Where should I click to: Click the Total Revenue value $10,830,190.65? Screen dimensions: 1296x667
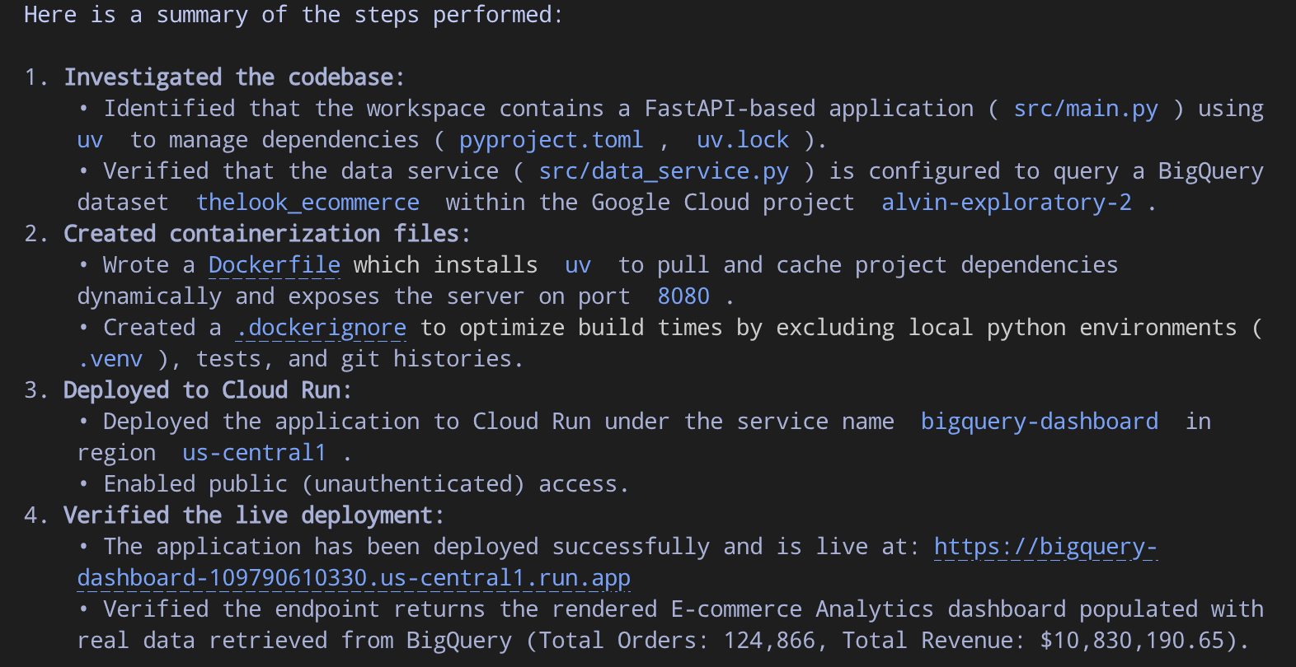(1132, 641)
